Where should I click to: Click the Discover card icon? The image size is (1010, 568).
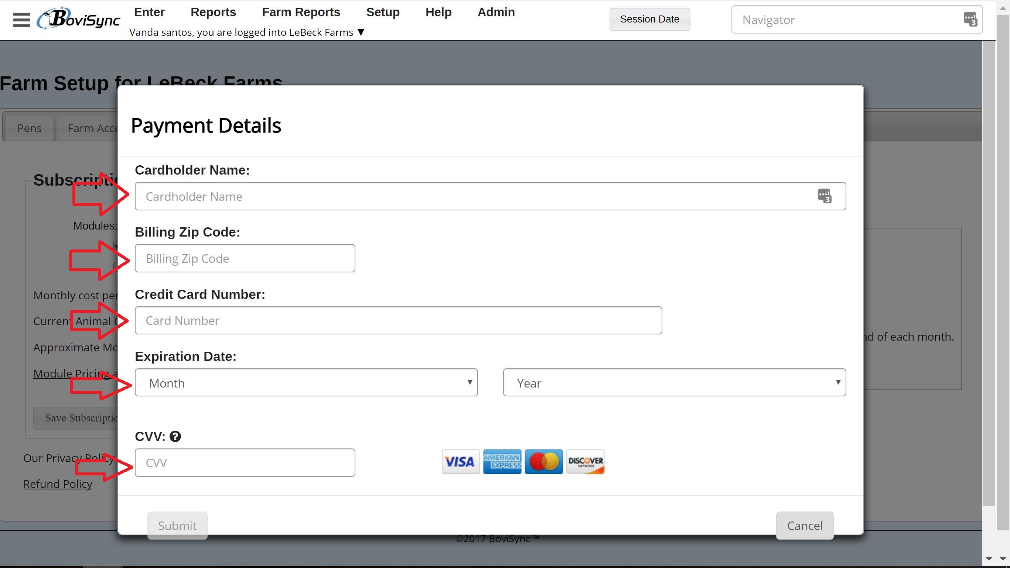coord(586,462)
